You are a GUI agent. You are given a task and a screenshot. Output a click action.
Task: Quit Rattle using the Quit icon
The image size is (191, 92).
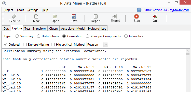pyautogui.click(x=155, y=16)
